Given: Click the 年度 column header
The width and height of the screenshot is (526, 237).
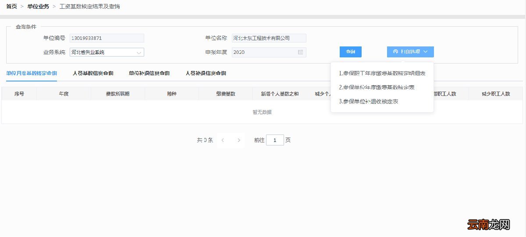Looking at the screenshot, I should click(x=64, y=94).
